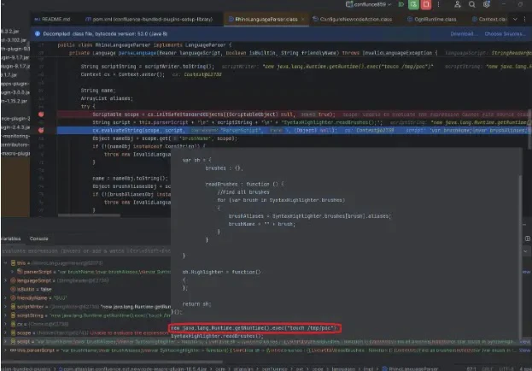
Task: Select the script variable row in debugger
Action: (x=85, y=341)
